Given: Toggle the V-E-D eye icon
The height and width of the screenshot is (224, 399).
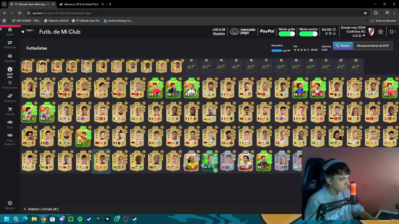Looking at the screenshot, I should tap(364, 36).
